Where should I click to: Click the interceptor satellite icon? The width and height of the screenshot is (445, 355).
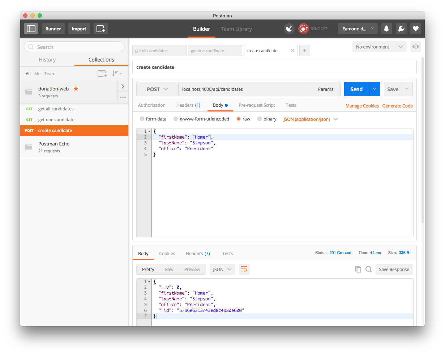coord(289,29)
